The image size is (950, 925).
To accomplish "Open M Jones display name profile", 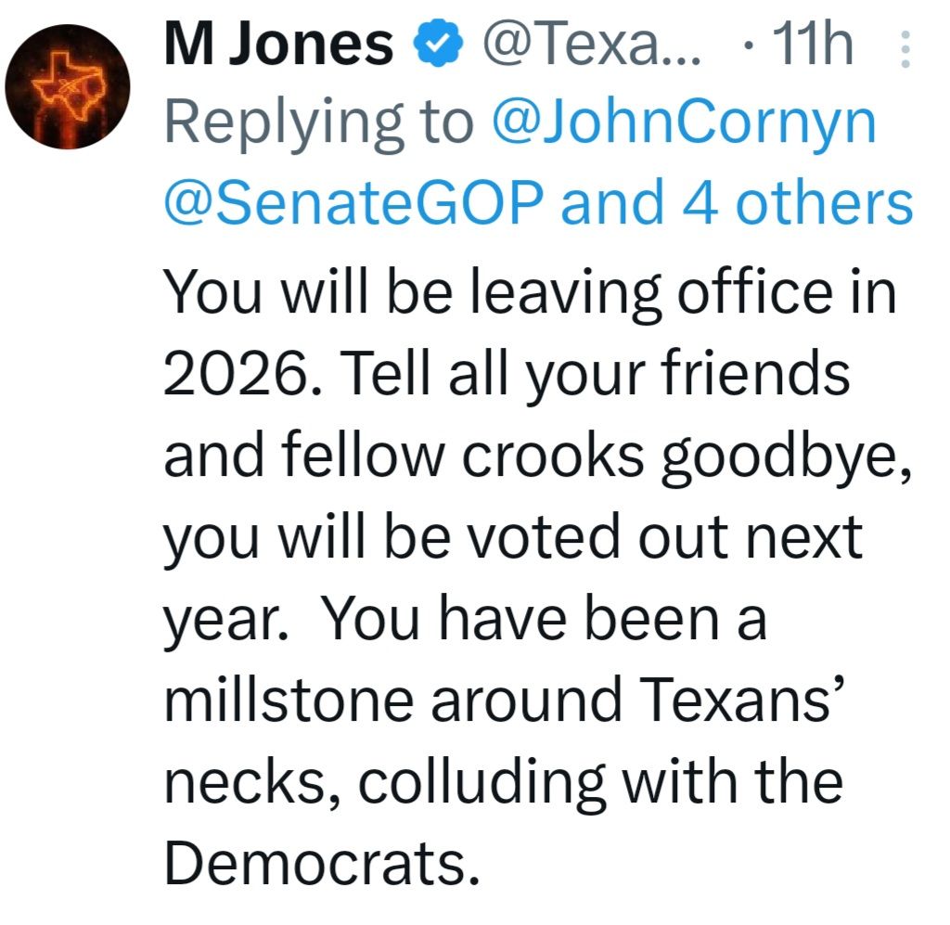I will (277, 46).
